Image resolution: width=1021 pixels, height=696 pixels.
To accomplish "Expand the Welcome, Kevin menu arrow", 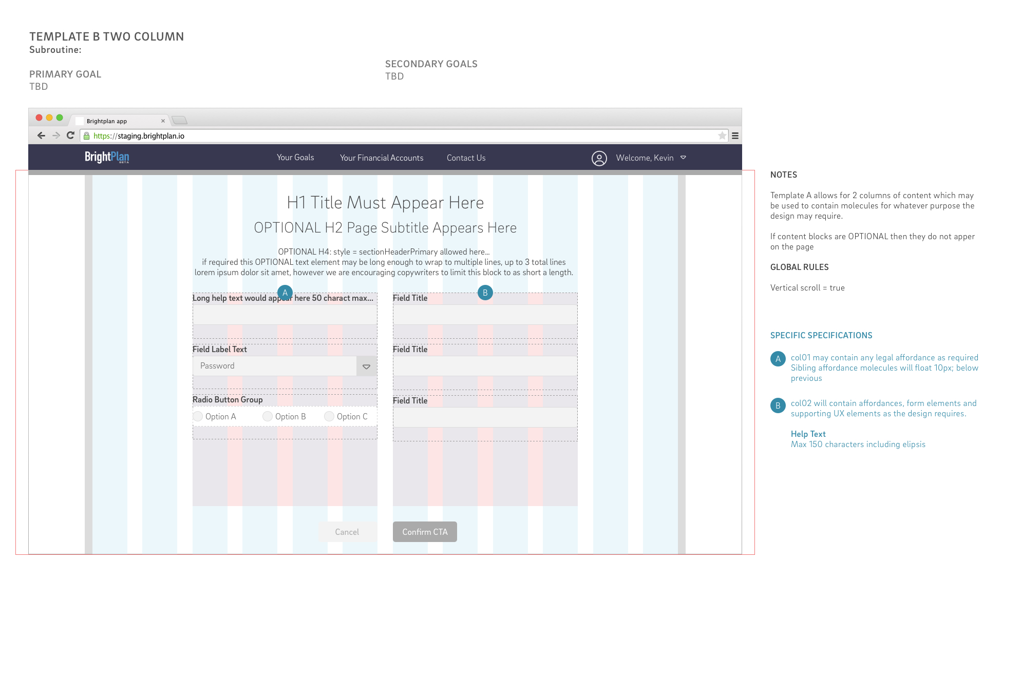I will (x=683, y=158).
